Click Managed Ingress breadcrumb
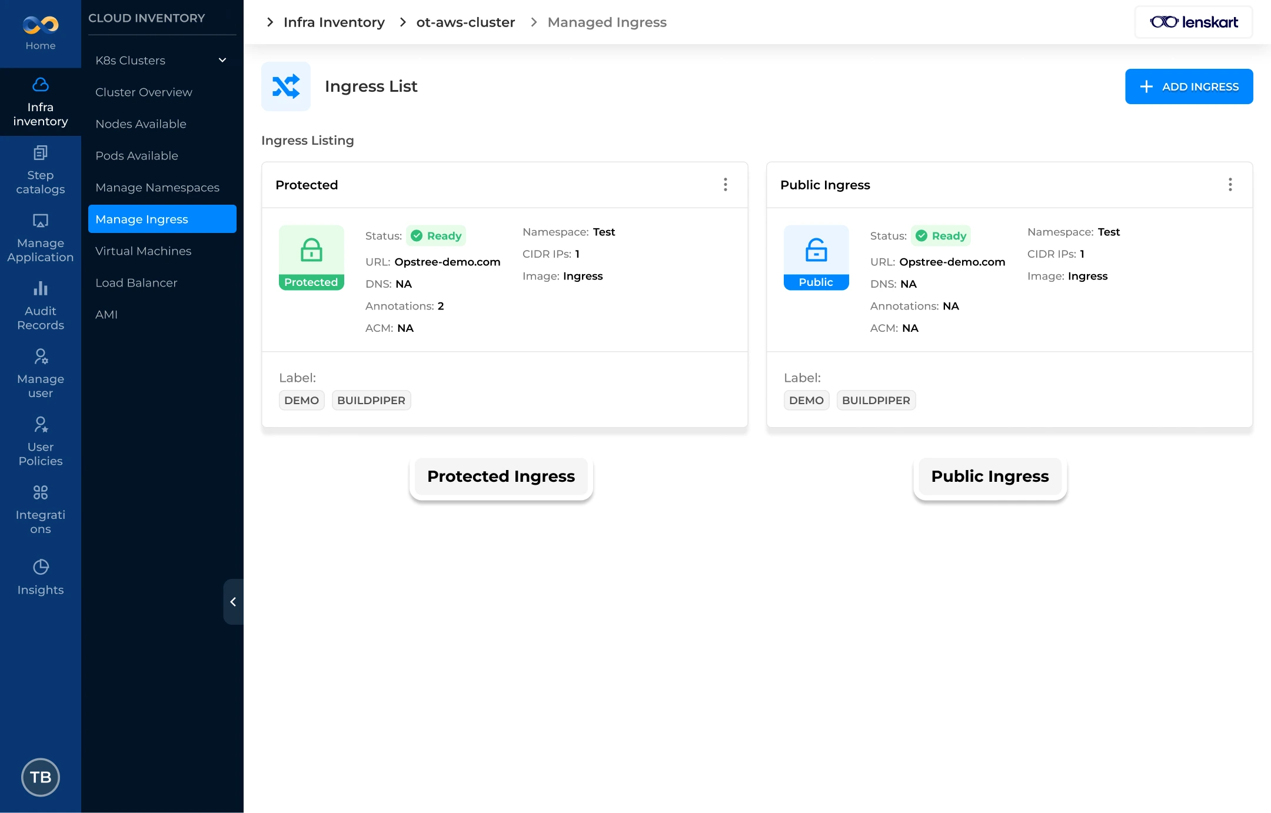Viewport: 1271px width, 813px height. (x=607, y=22)
